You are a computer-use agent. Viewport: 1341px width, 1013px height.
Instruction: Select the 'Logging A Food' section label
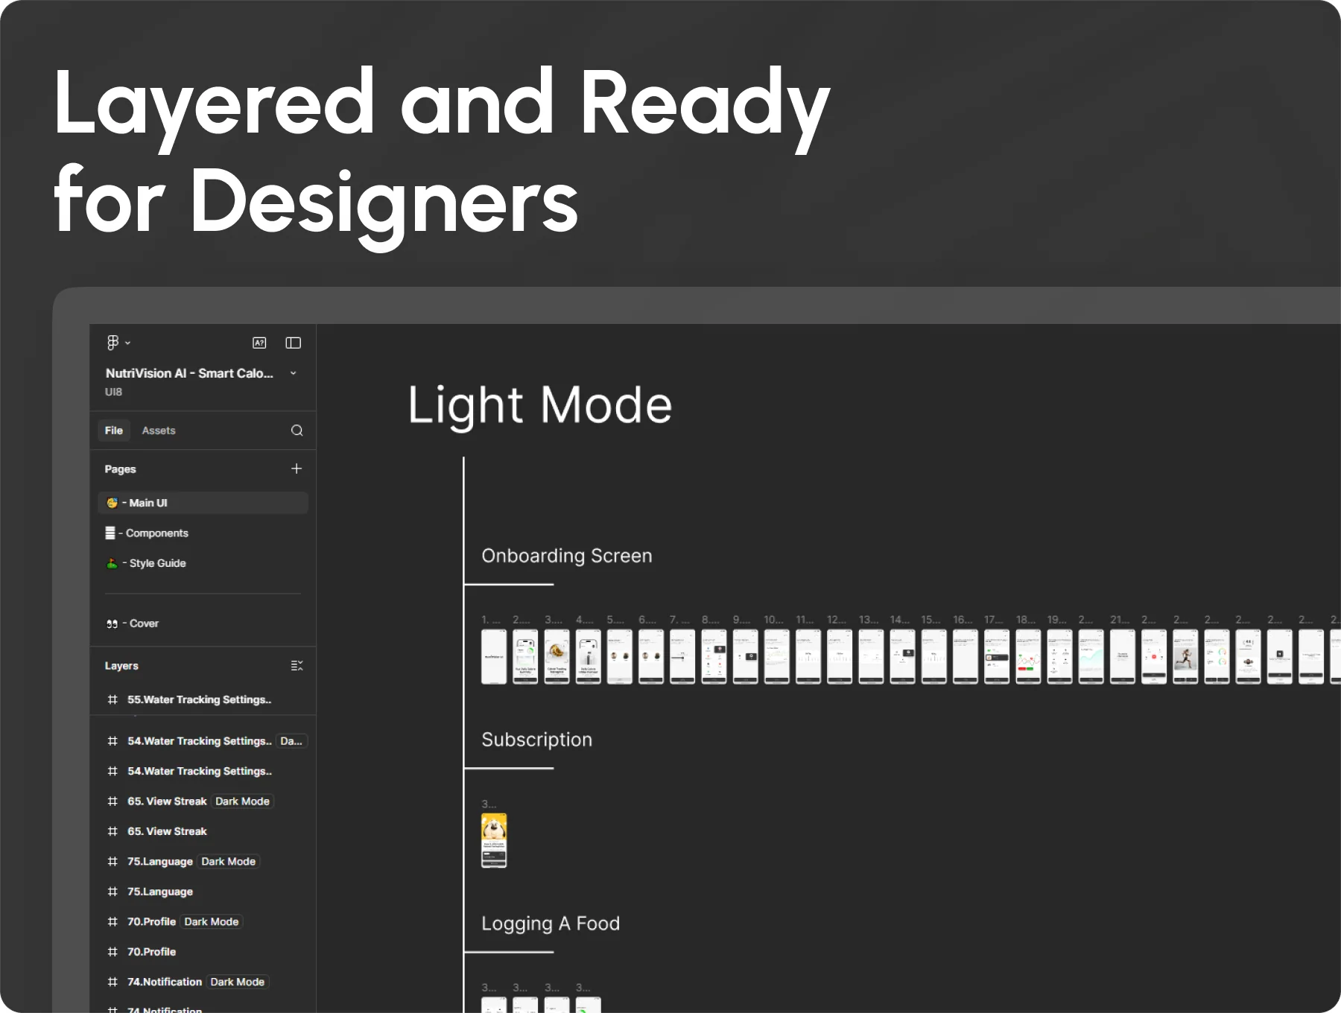click(551, 924)
